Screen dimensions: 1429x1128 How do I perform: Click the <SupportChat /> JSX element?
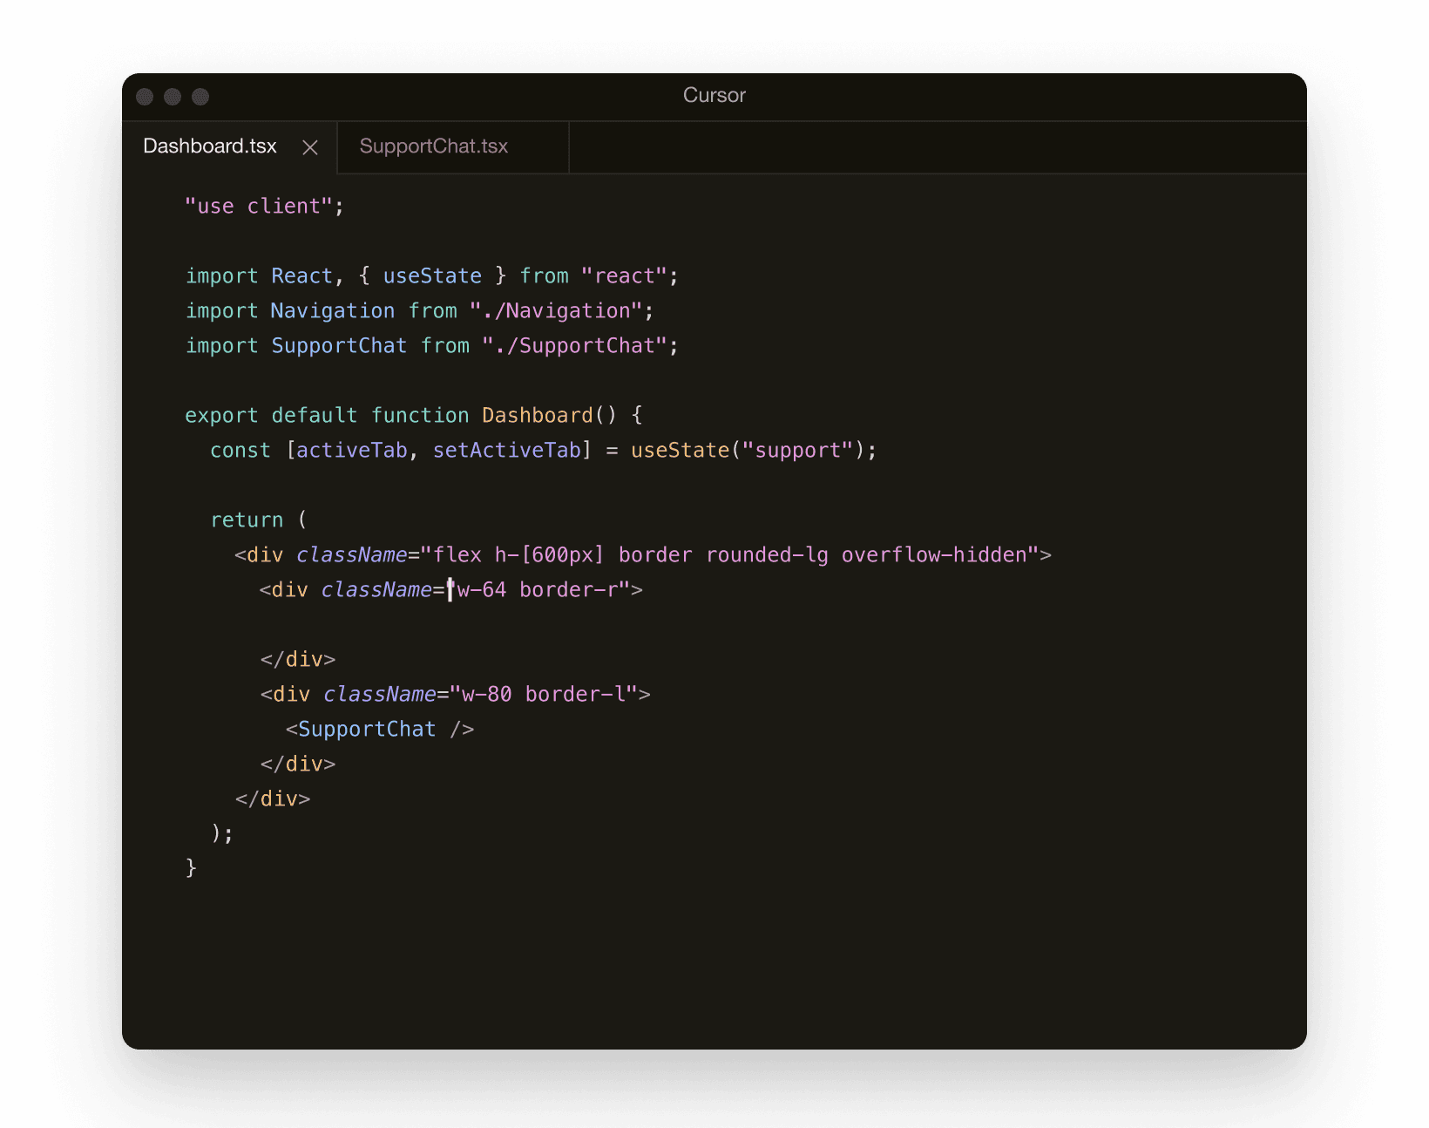point(380,730)
